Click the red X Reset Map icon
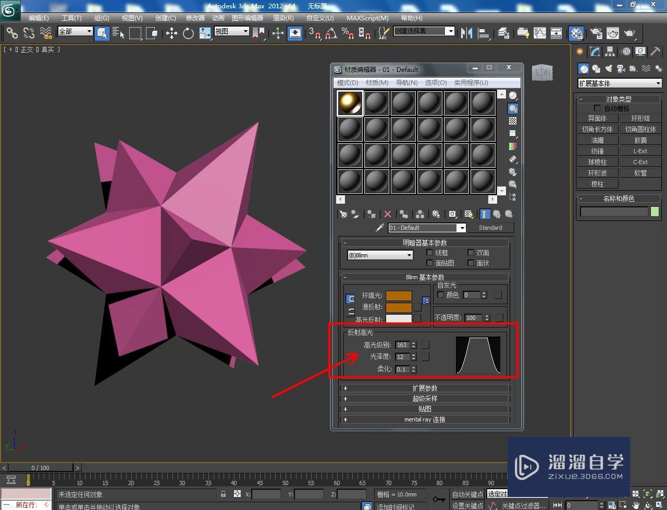 point(388,214)
